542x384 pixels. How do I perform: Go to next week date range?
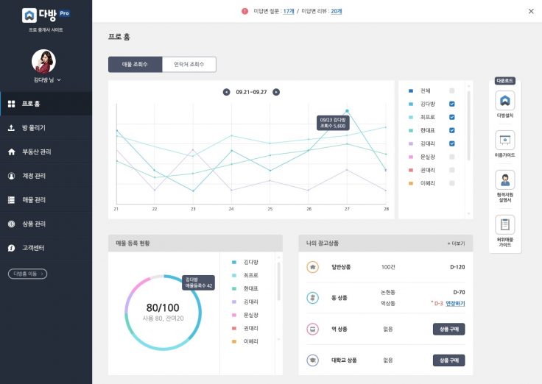tap(276, 92)
